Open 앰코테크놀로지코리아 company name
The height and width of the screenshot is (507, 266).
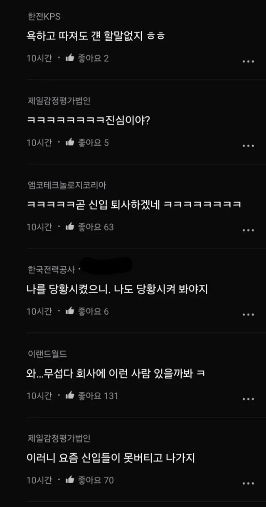point(66,185)
